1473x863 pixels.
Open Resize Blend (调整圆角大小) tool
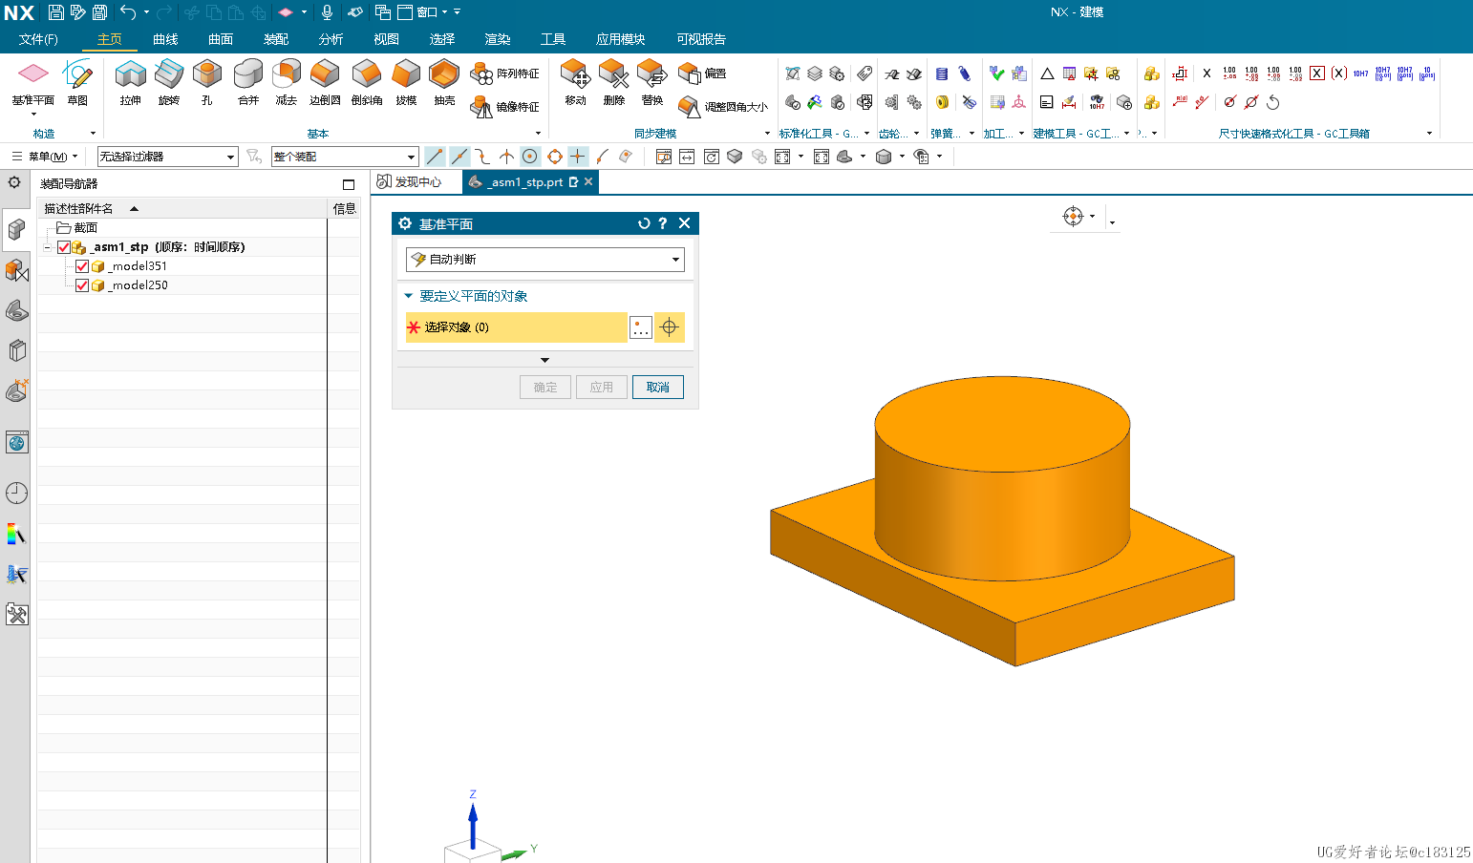coord(723,107)
